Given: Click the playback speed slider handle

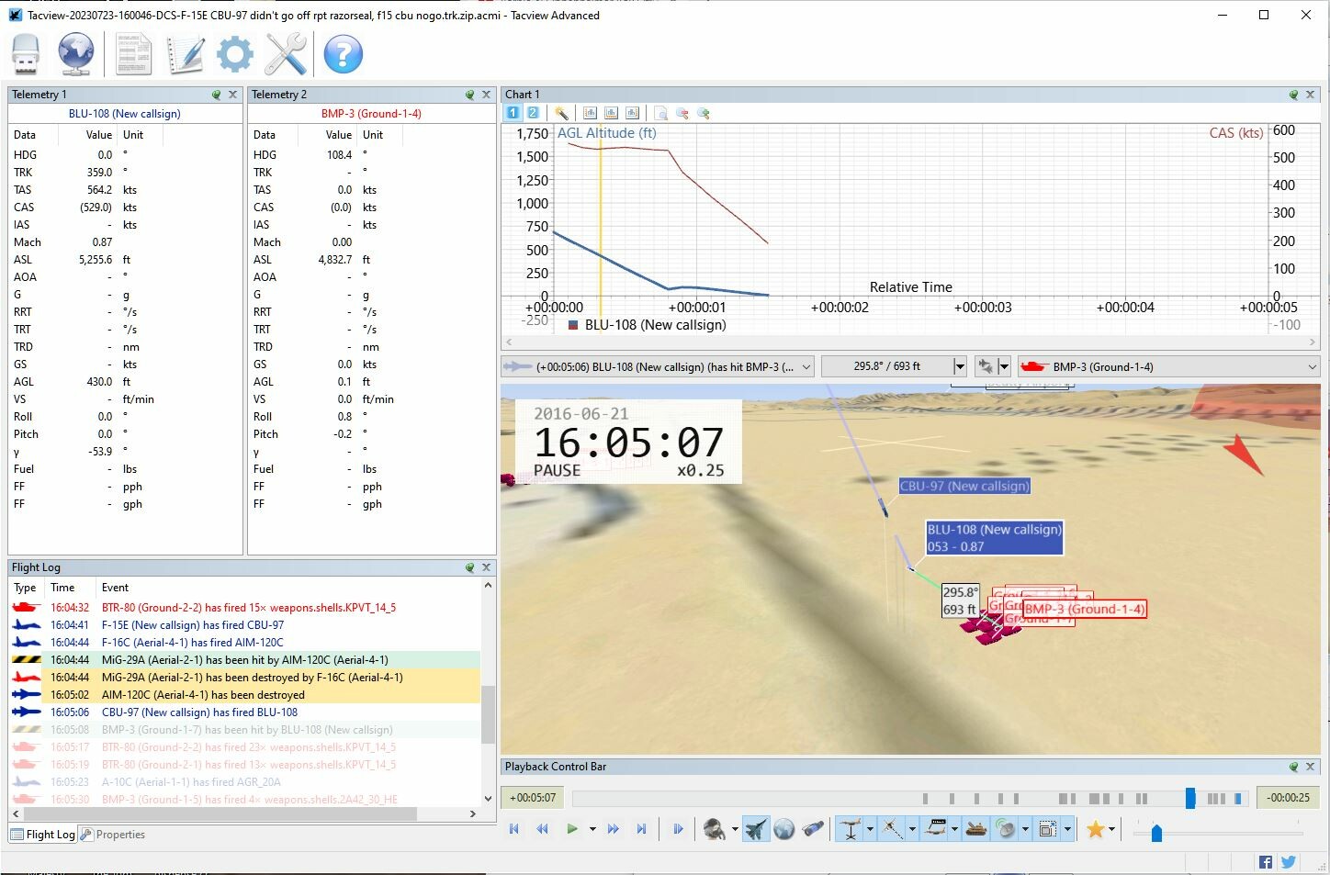Looking at the screenshot, I should pos(1156,833).
